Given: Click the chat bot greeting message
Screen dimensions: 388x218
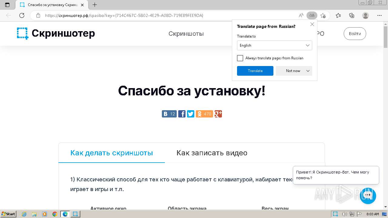Looking at the screenshot, I should coord(336,175).
